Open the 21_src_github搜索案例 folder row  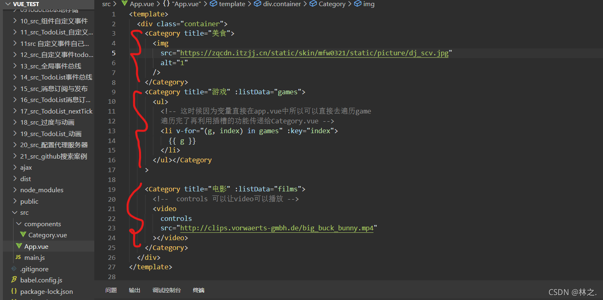(x=48, y=156)
